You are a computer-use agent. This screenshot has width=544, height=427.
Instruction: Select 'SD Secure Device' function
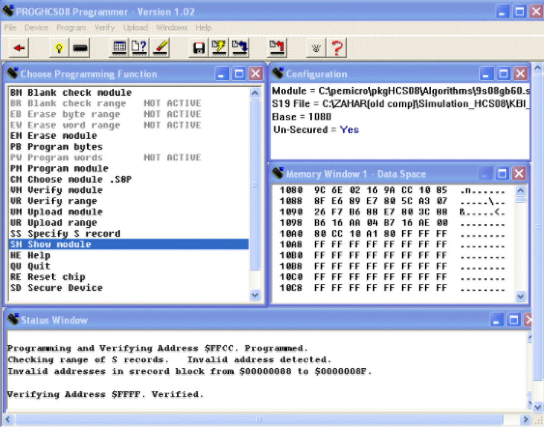pos(56,288)
